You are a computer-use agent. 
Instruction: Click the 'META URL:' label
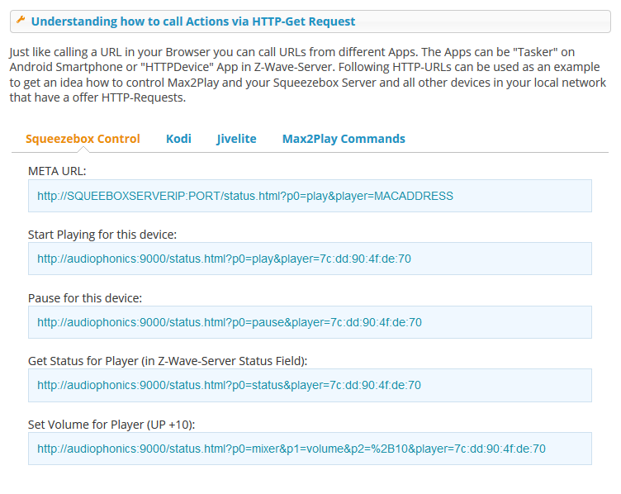(57, 171)
